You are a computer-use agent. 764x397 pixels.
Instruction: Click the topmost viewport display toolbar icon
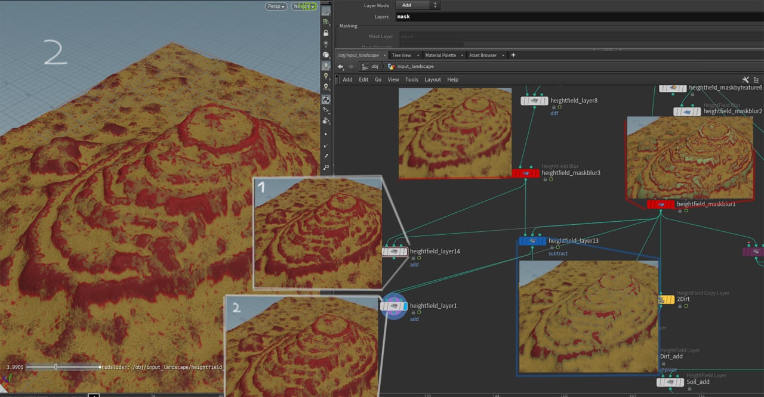(326, 11)
